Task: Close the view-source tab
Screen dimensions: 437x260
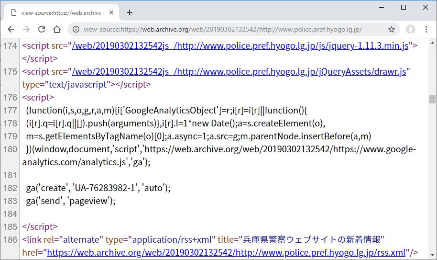Action: pos(111,12)
